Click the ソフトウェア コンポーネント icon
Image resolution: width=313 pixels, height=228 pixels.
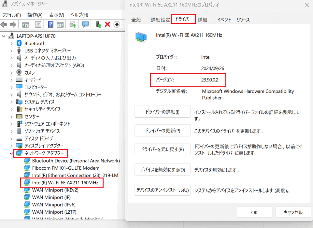click(19, 123)
